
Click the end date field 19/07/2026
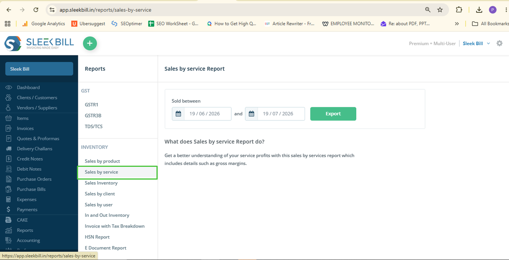tap(281, 114)
